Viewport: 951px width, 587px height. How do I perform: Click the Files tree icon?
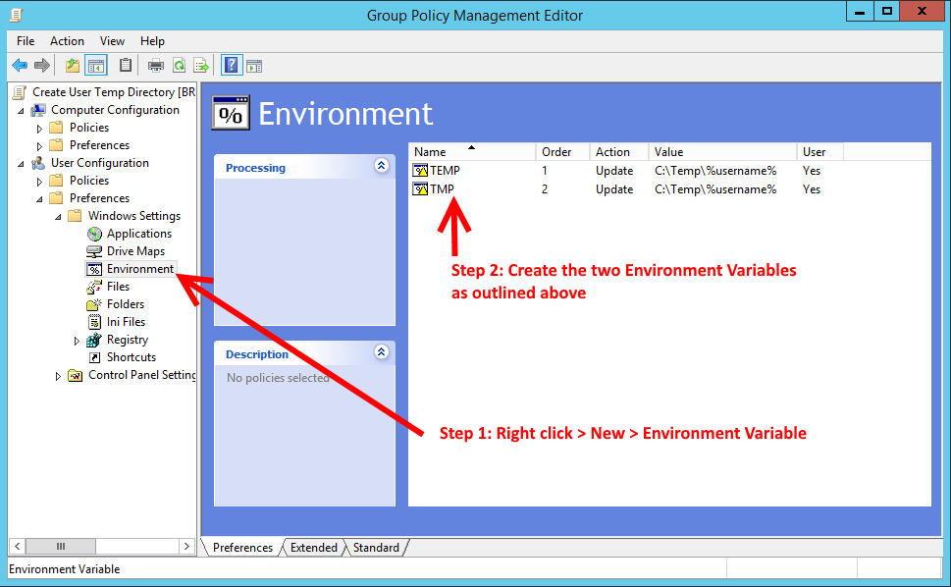(x=94, y=287)
